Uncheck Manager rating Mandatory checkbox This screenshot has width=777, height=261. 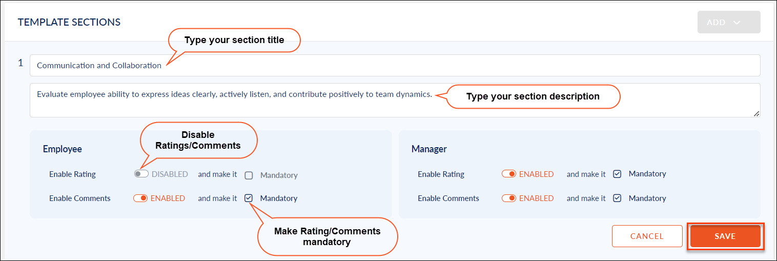[x=617, y=174]
